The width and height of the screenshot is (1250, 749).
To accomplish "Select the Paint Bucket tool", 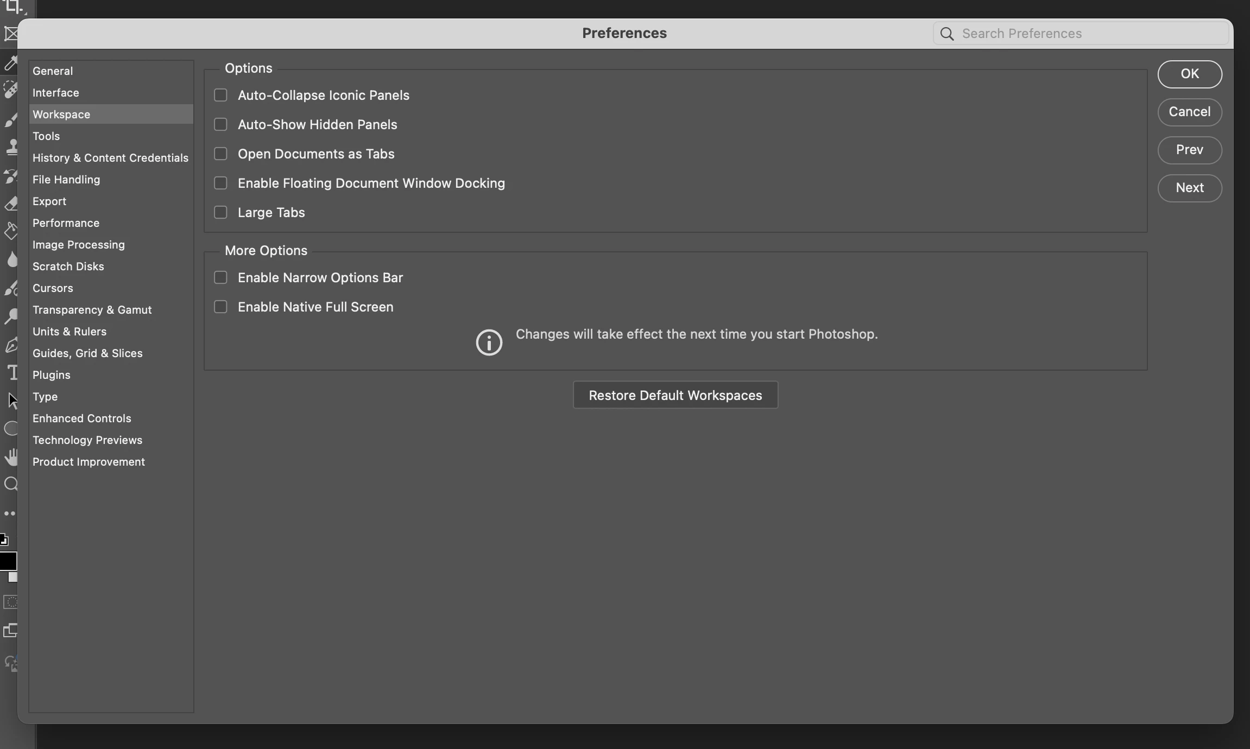I will coord(11,231).
